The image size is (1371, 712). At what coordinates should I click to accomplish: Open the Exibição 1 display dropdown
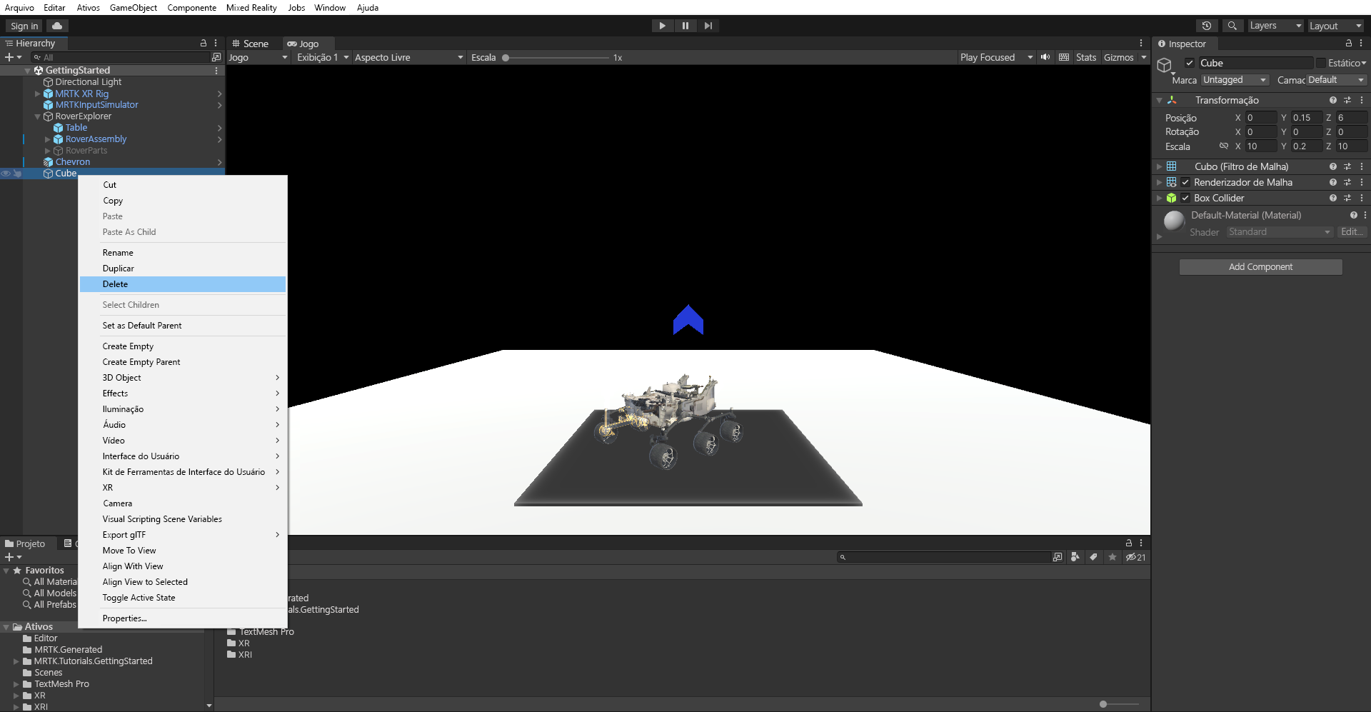tap(323, 57)
